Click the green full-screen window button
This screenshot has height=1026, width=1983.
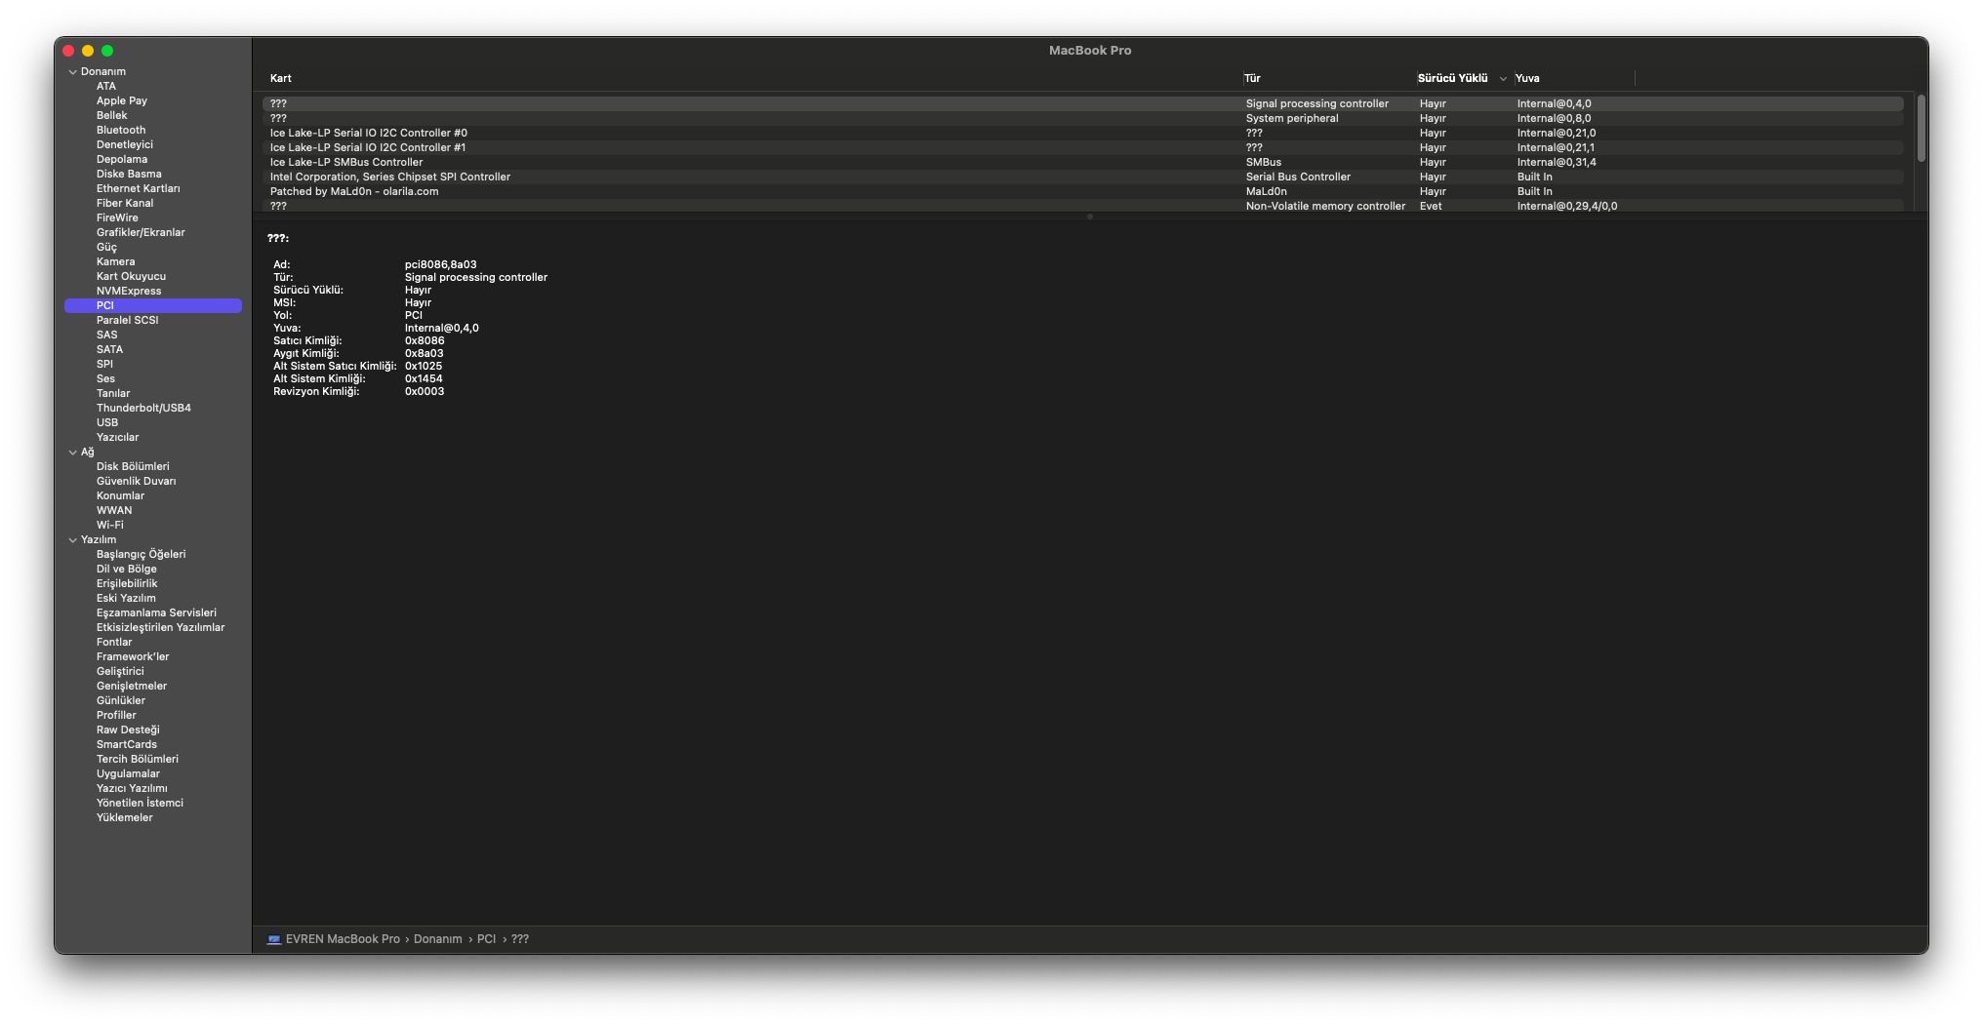(107, 51)
